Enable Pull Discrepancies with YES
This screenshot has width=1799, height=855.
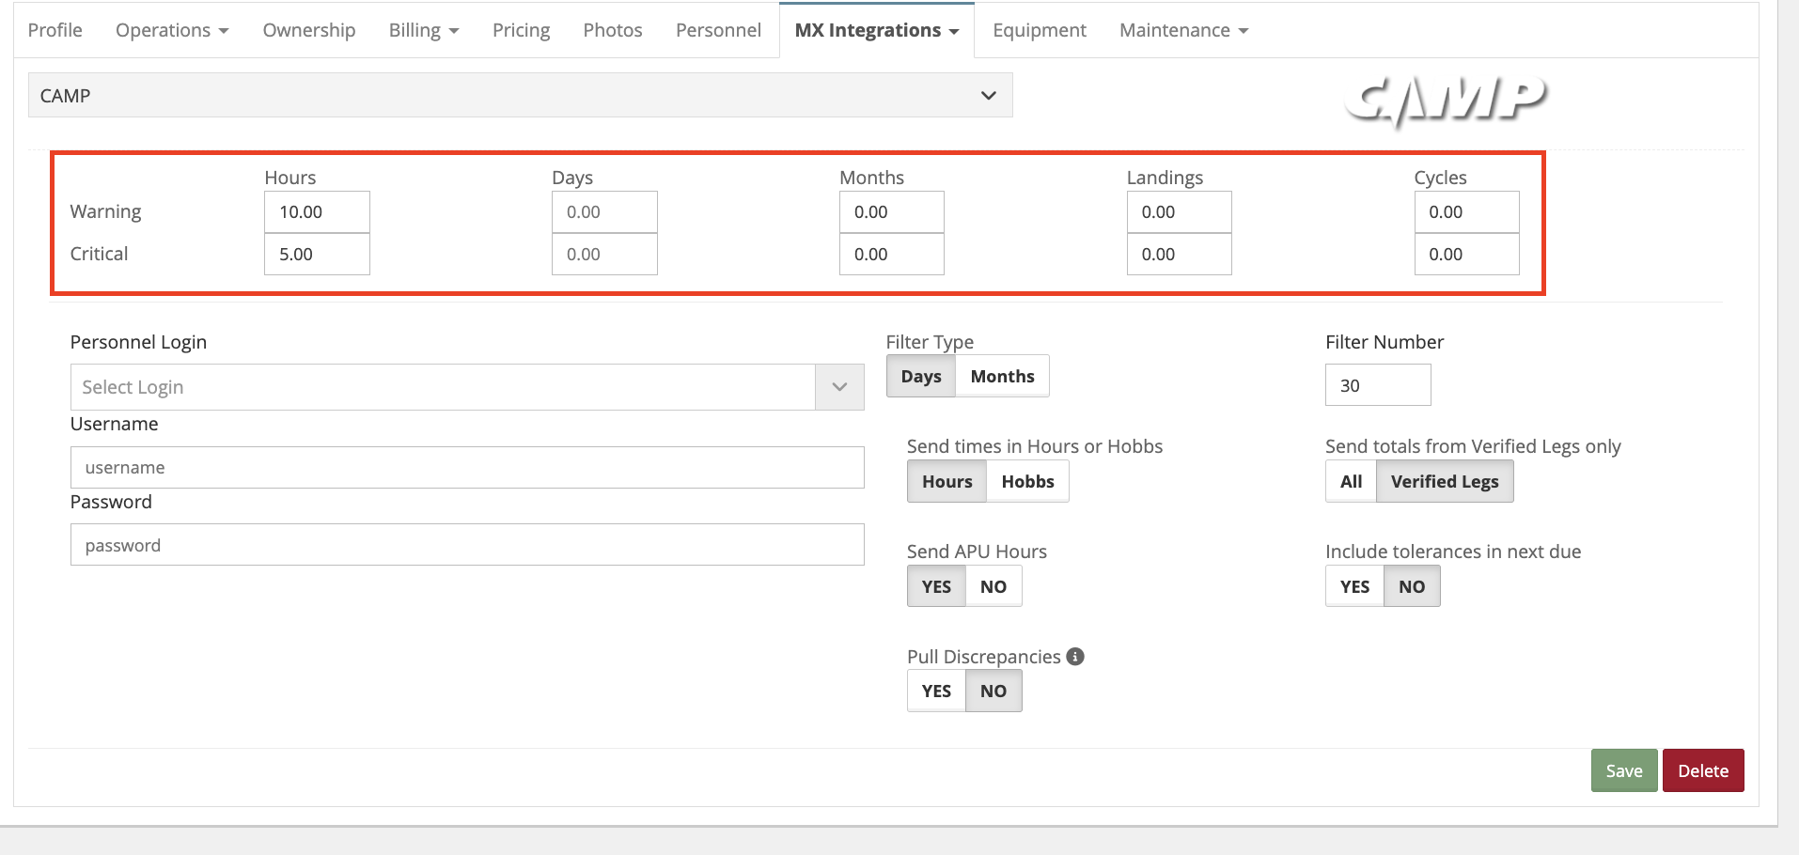coord(936,692)
